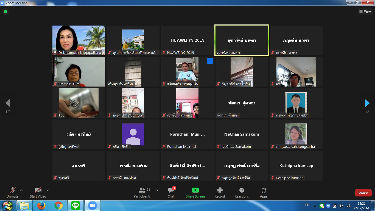The image size is (375, 211).
Task: Open the Chat panel
Action: (x=171, y=192)
